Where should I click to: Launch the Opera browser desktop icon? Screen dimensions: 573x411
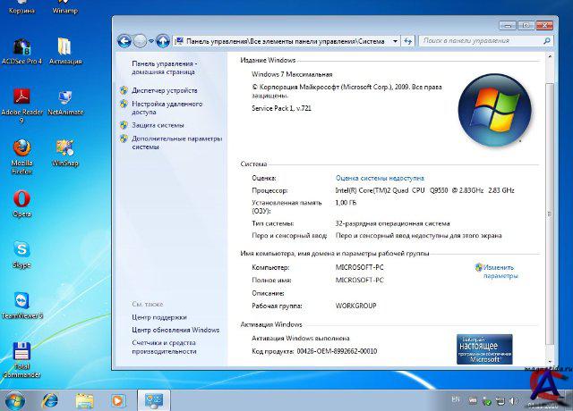click(21, 199)
